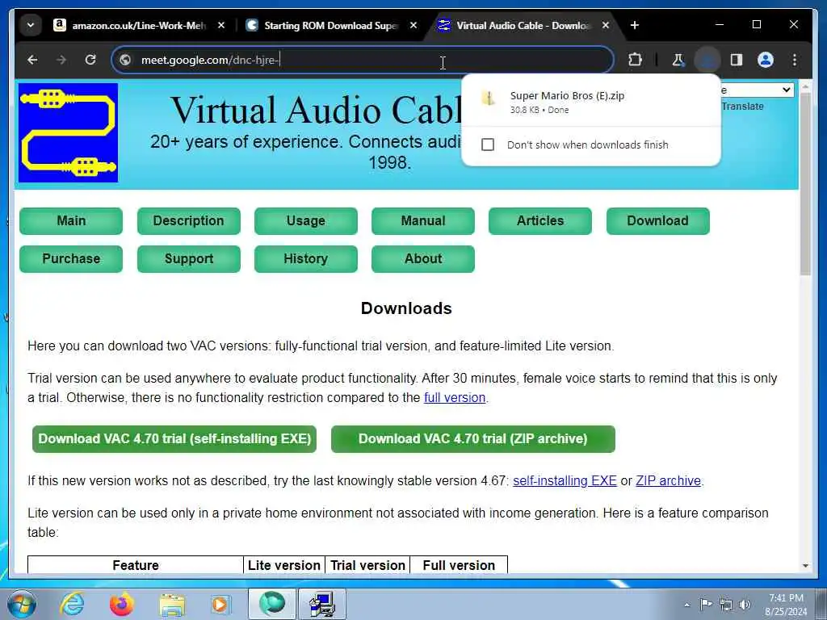
Task: Download VAC 4.70 trial ZIP archive
Action: pos(473,439)
